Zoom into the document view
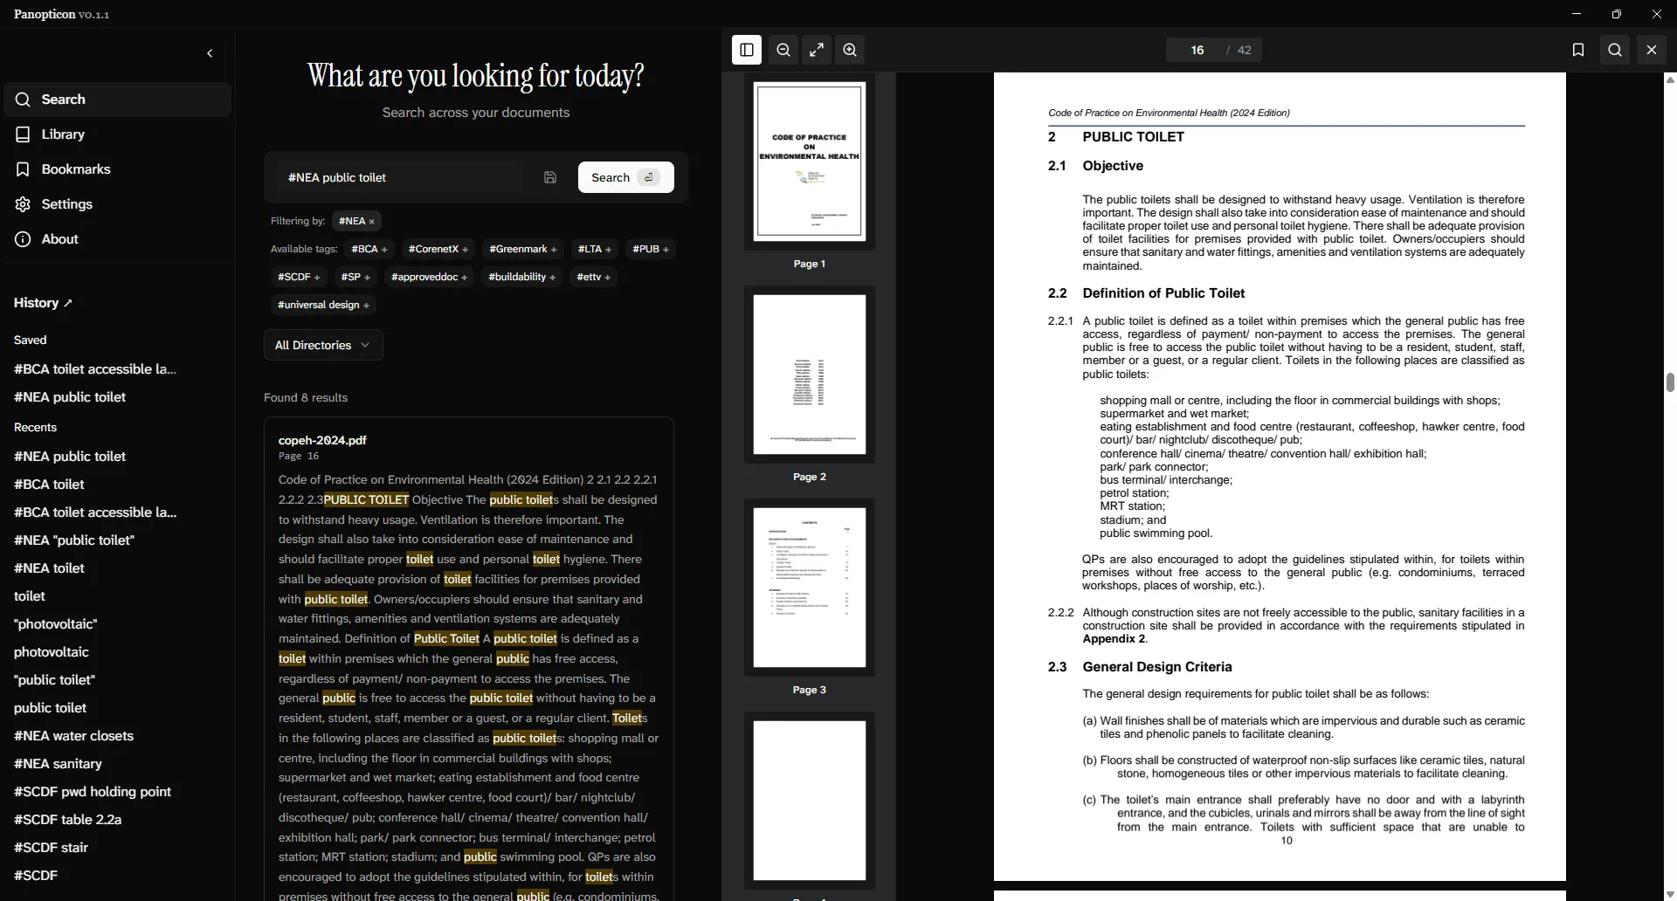The height and width of the screenshot is (901, 1677). pyautogui.click(x=850, y=50)
